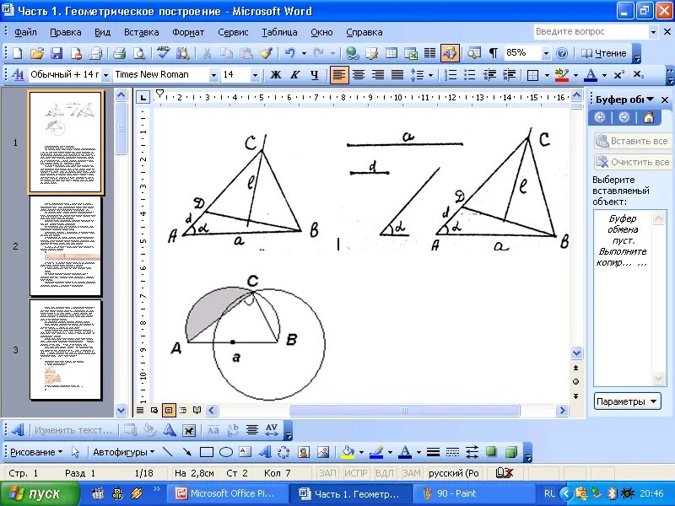675x506 pixels.
Task: Toggle Italic formatting (К)
Action: (x=294, y=75)
